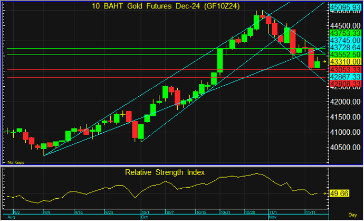Click the cyan 43745.00 price label
364x221 pixels.
[x=345, y=40]
